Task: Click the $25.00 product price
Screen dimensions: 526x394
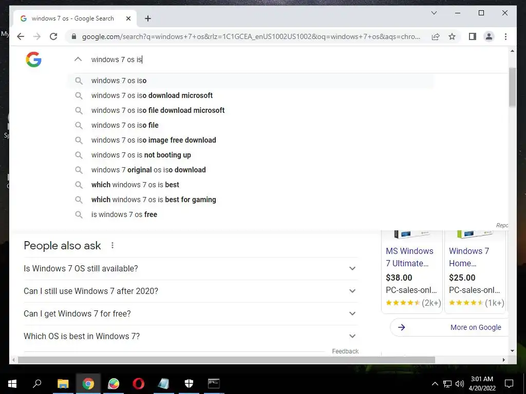Action: tap(462, 278)
